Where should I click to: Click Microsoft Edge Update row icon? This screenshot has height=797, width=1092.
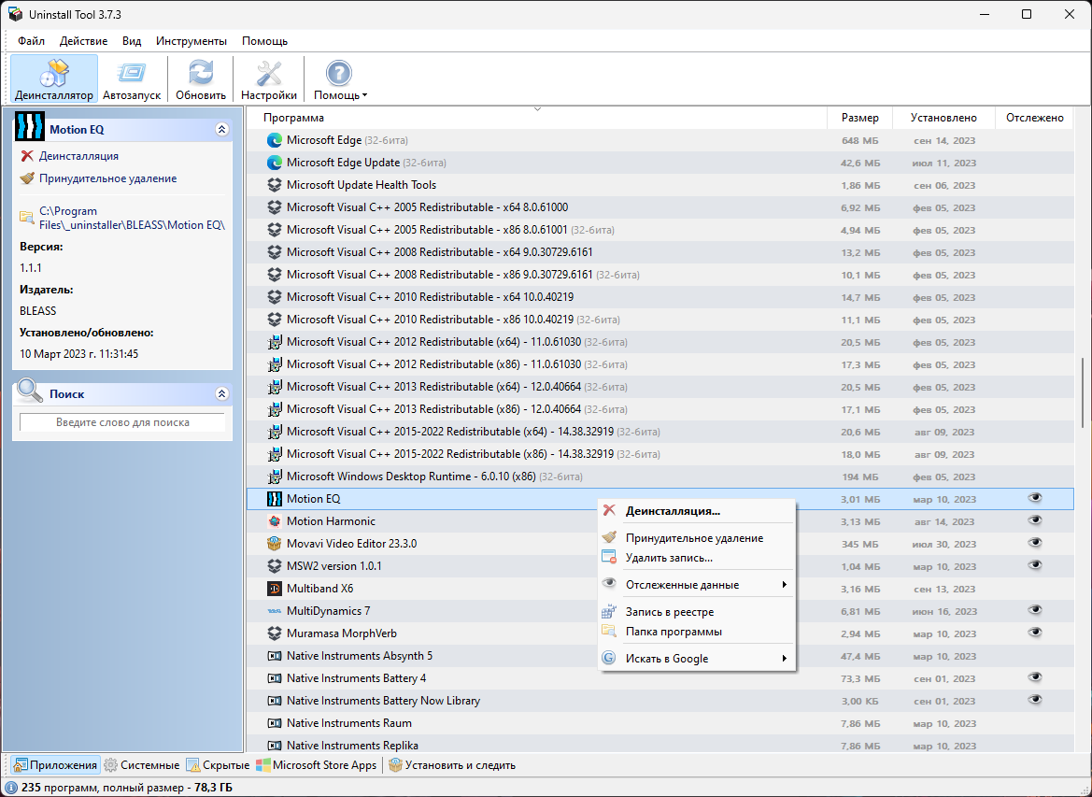click(x=275, y=163)
